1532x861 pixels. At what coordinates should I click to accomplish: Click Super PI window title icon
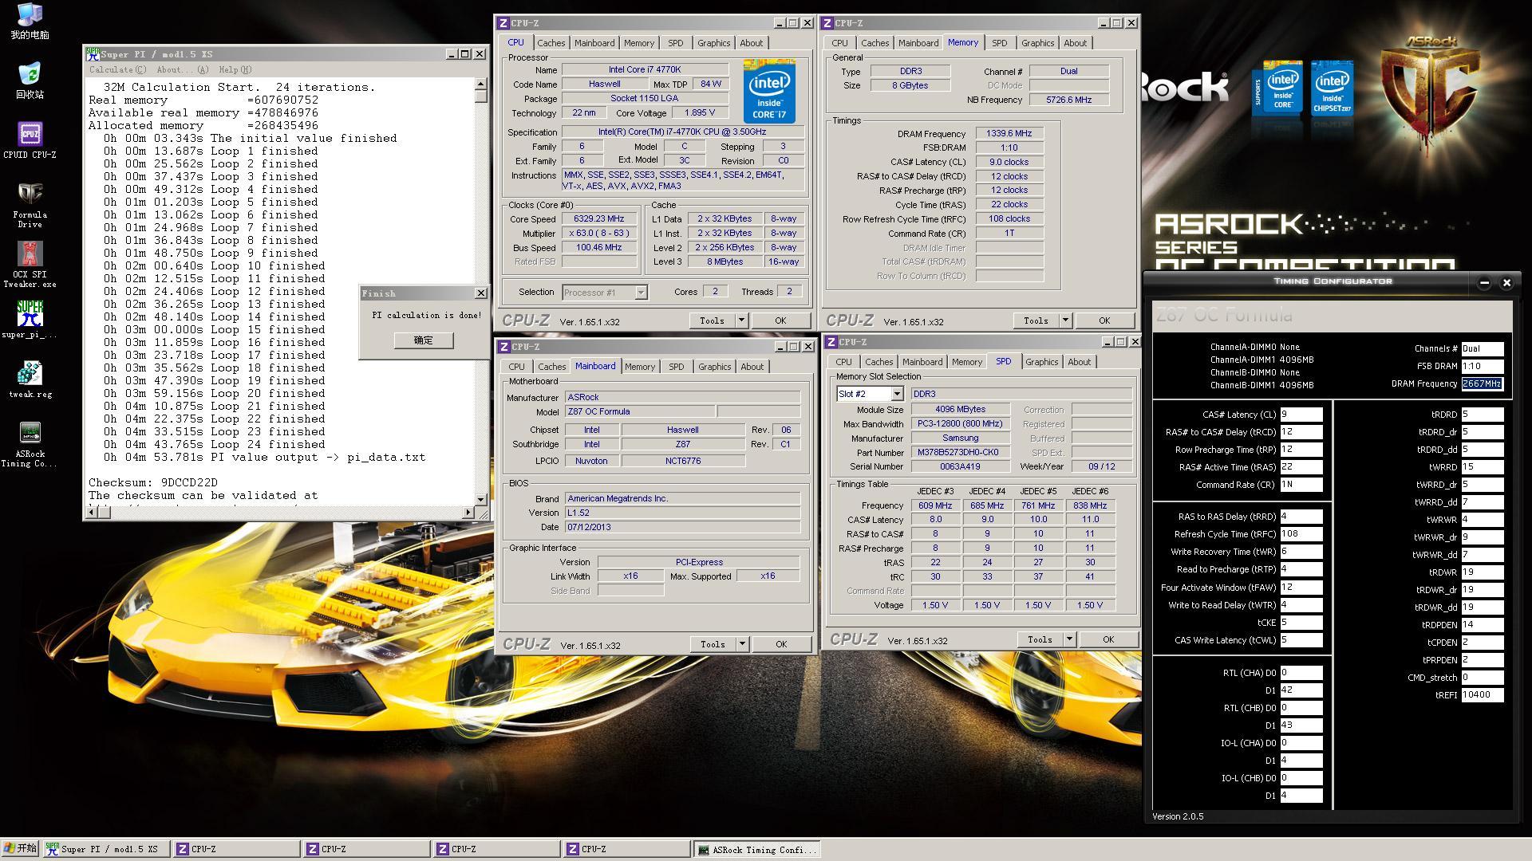pyautogui.click(x=93, y=54)
